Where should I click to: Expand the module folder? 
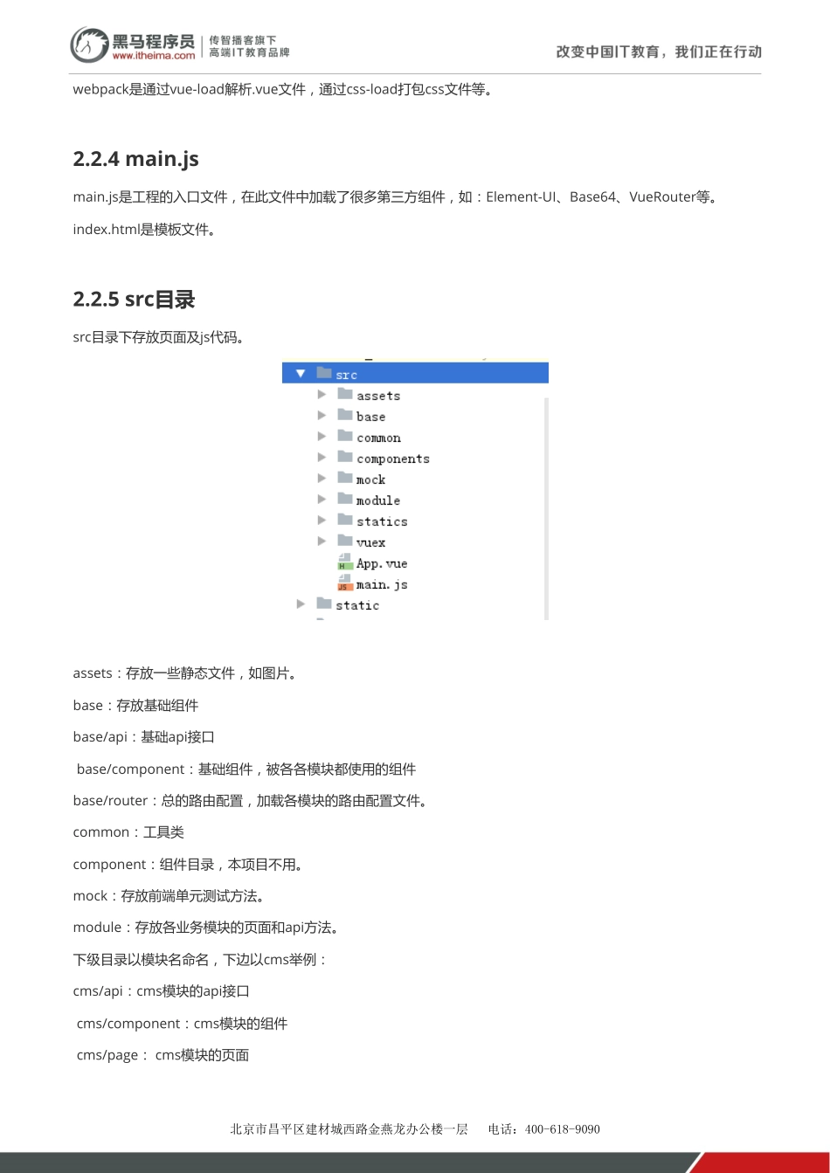[x=322, y=500]
